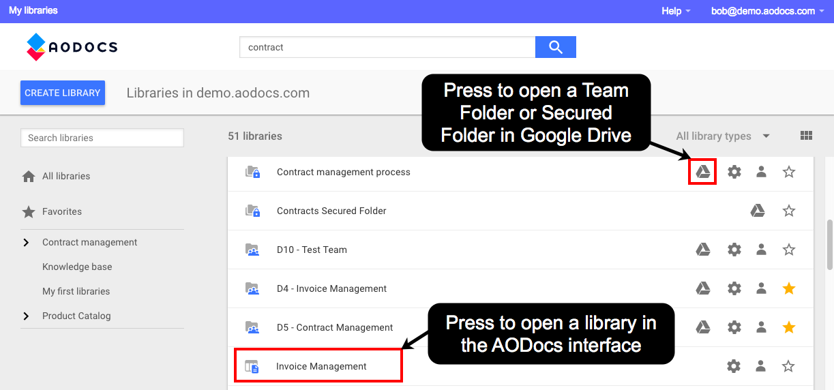834x390 pixels.
Task: Expand the Contract management folder
Action: [x=26, y=242]
